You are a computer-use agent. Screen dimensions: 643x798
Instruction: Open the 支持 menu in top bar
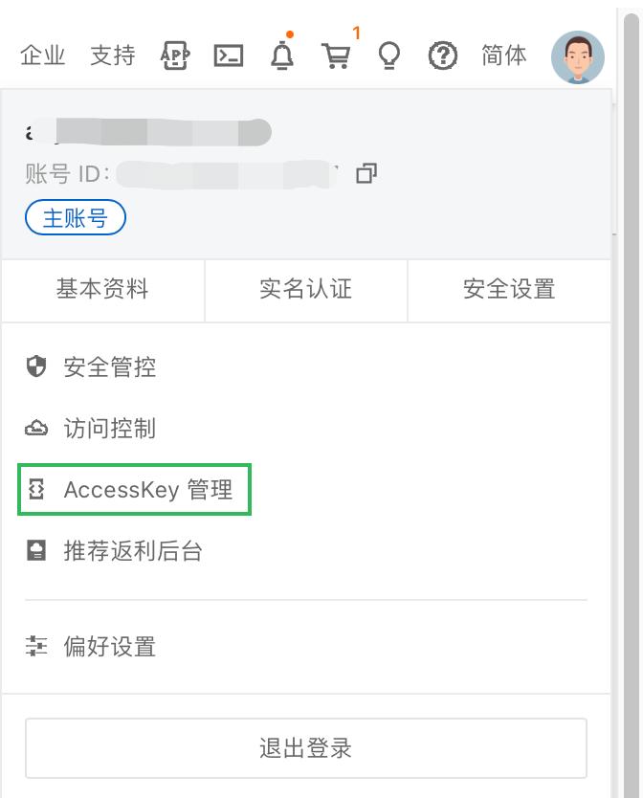click(x=111, y=55)
